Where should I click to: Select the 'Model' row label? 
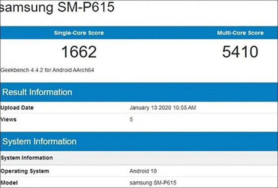[9, 183]
